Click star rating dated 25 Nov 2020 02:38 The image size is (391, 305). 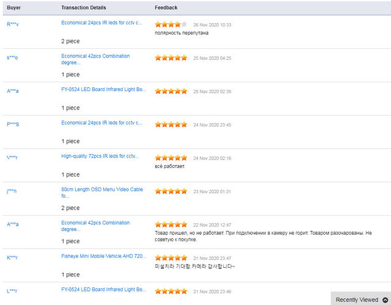[171, 91]
